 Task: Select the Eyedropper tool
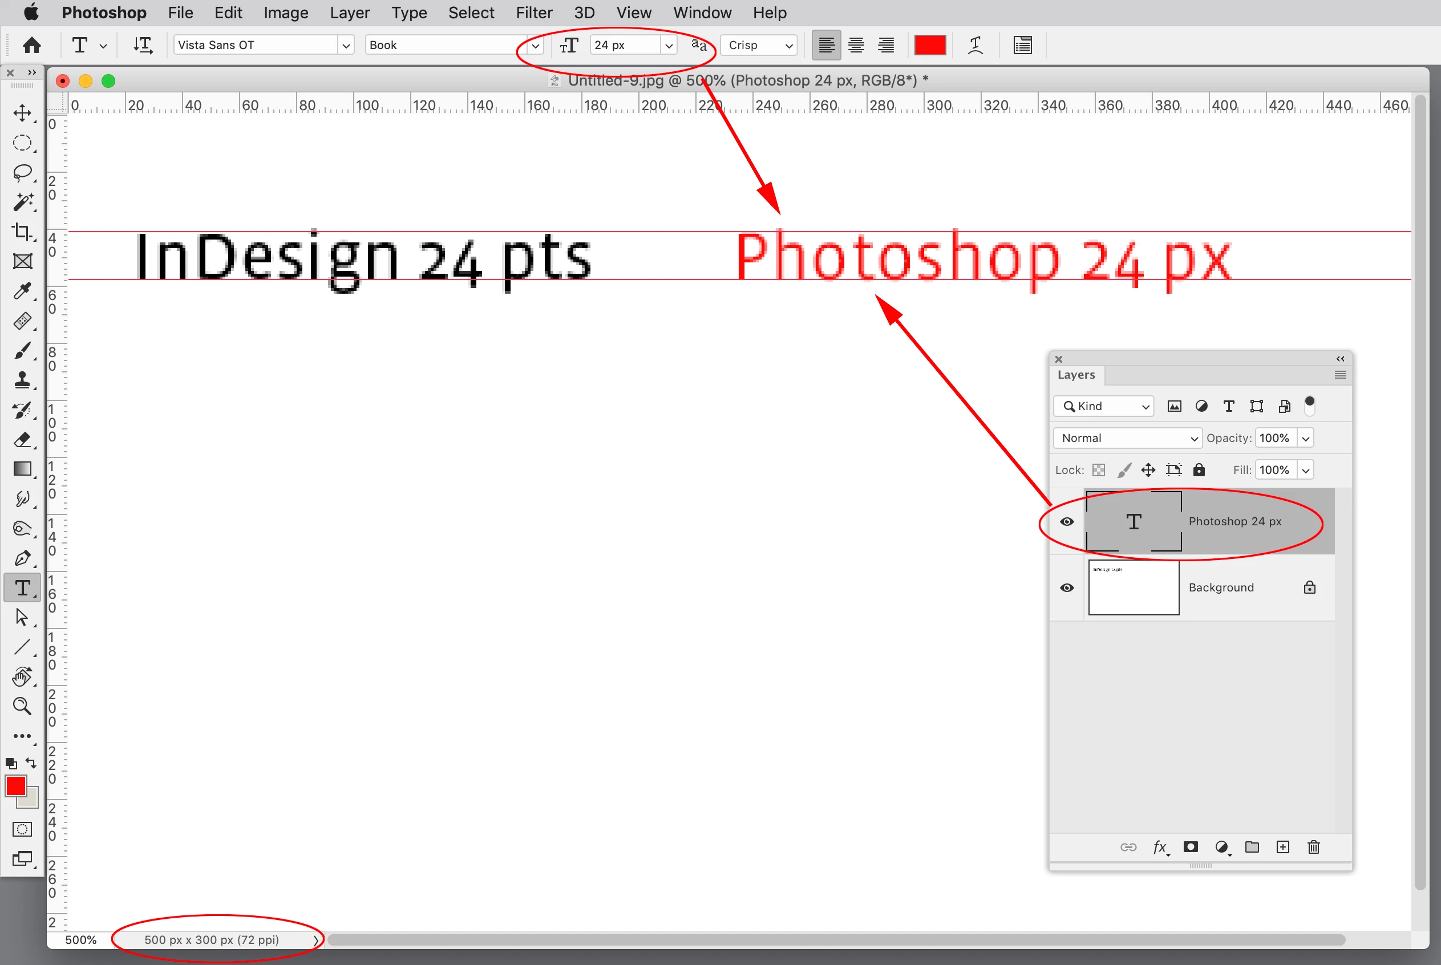point(23,290)
